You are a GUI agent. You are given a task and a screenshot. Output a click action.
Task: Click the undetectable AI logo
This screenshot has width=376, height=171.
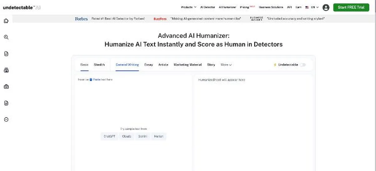[x=22, y=7]
